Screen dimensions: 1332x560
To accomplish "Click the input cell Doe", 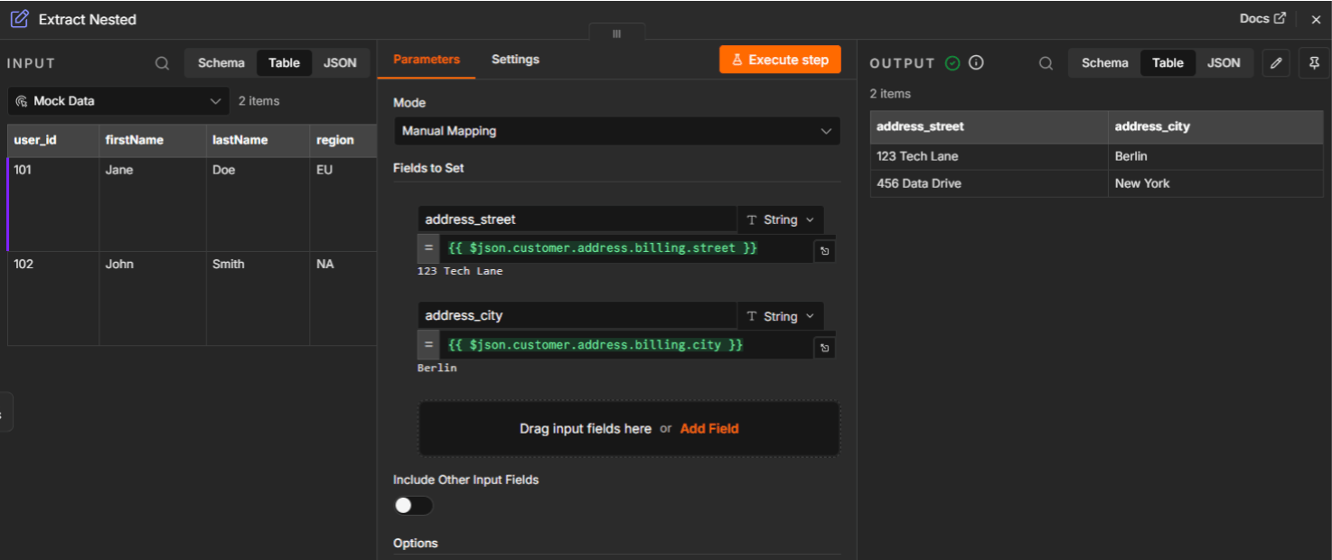I will [x=258, y=205].
